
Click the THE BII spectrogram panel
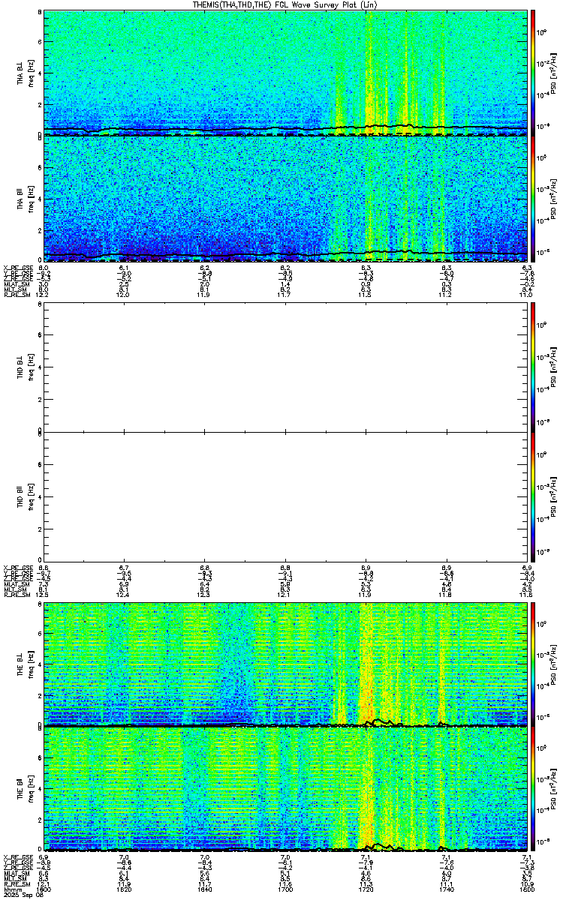[285, 790]
